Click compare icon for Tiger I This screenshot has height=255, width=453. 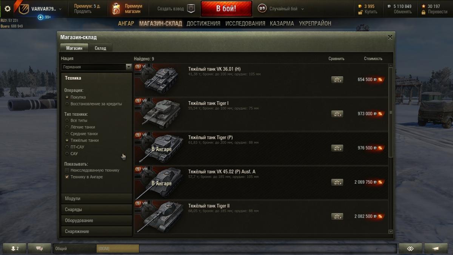(337, 114)
